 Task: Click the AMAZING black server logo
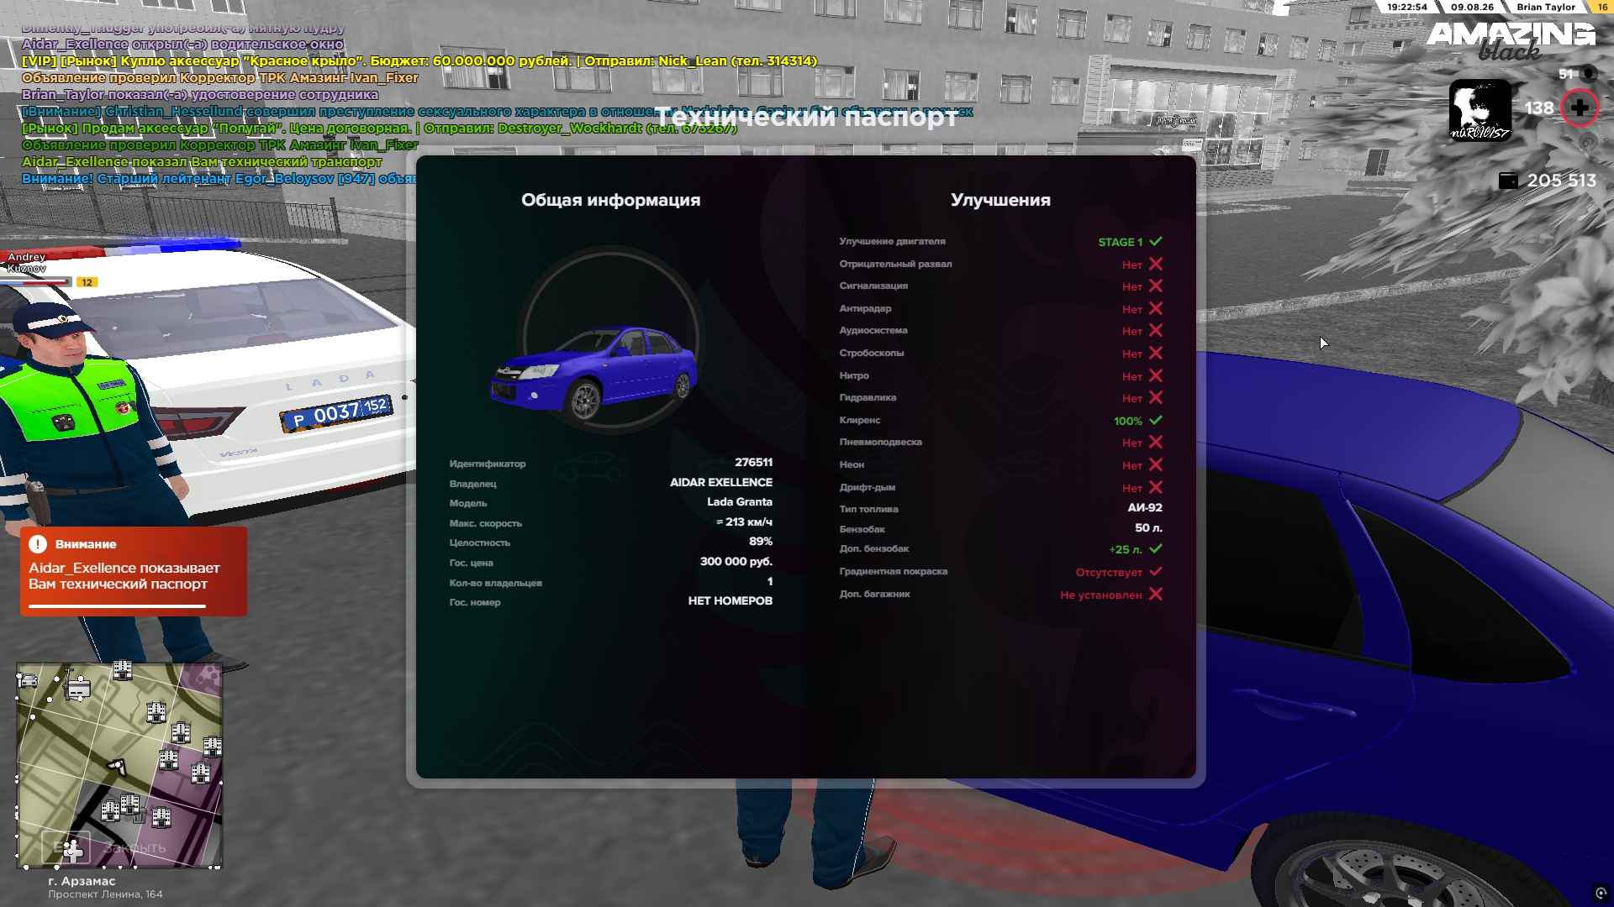point(1511,39)
